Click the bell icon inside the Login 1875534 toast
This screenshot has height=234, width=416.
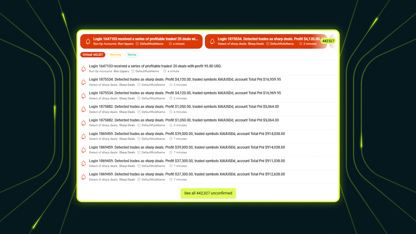(x=213, y=41)
